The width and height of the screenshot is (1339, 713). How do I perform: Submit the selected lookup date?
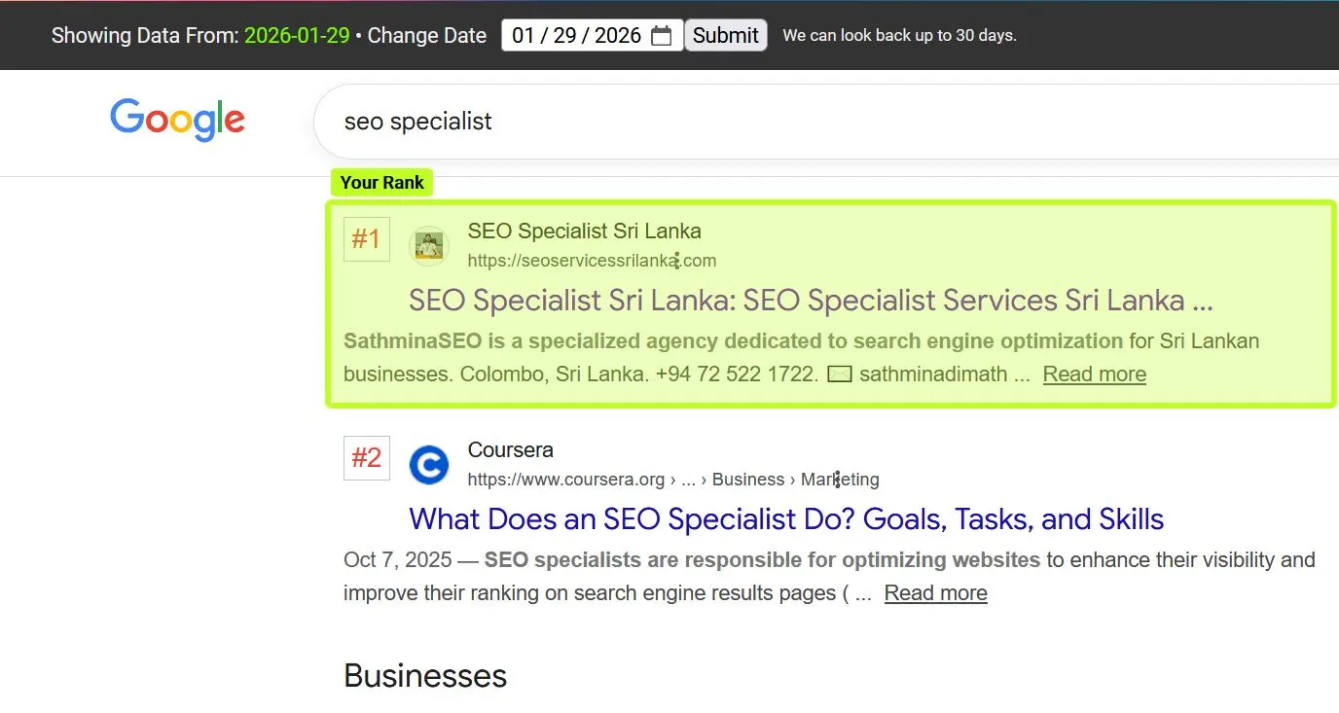[725, 34]
